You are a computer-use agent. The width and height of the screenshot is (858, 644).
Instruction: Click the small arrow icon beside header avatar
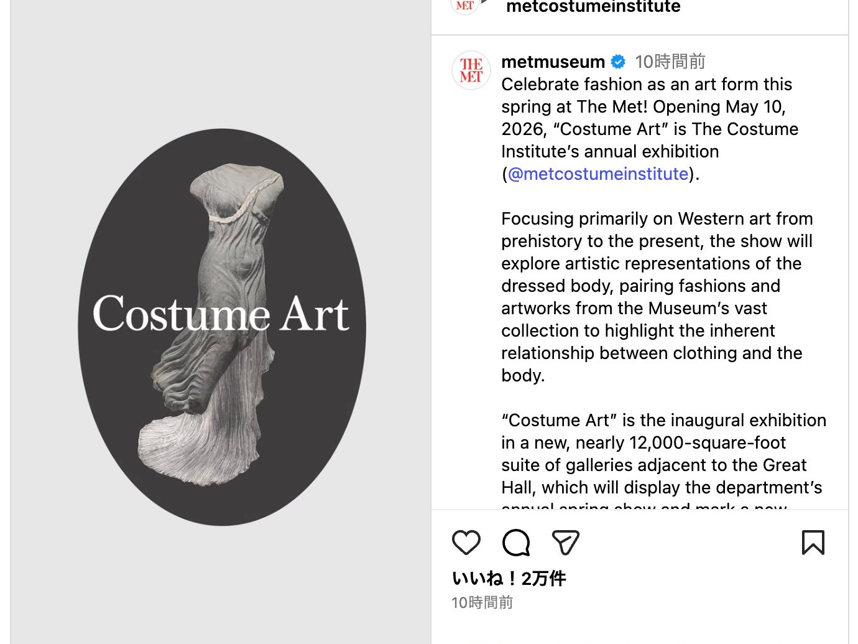(x=486, y=2)
